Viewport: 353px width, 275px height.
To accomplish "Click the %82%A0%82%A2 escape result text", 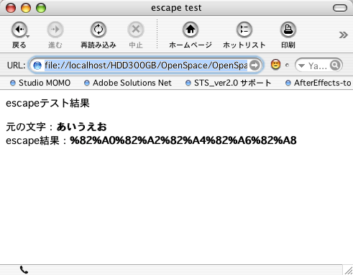I will [183, 140].
